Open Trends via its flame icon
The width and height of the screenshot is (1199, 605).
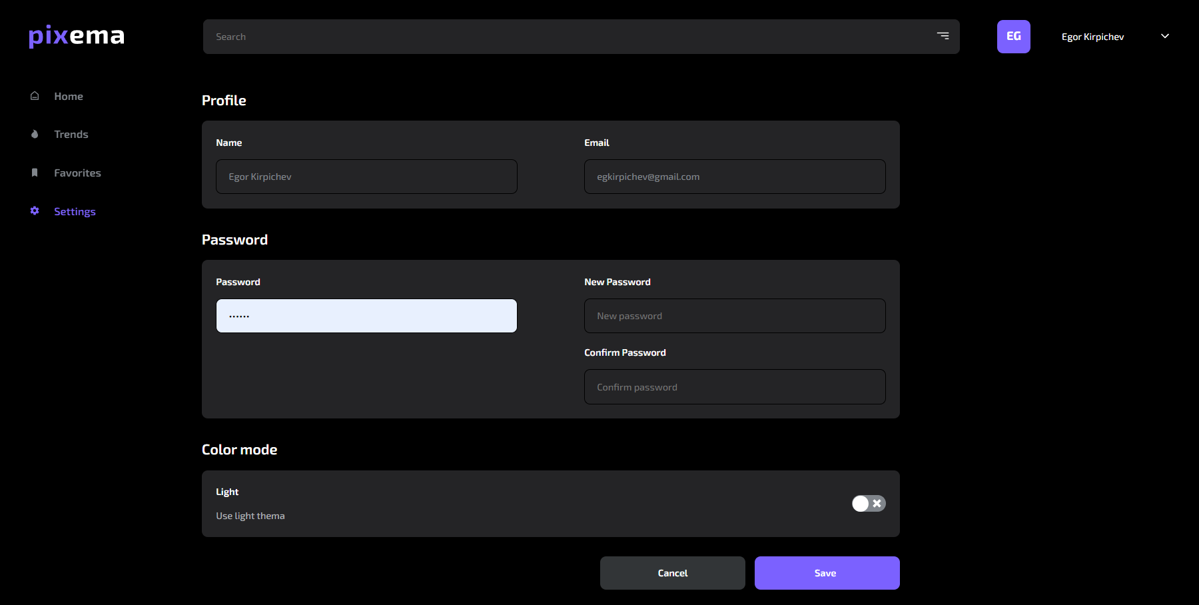coord(34,134)
